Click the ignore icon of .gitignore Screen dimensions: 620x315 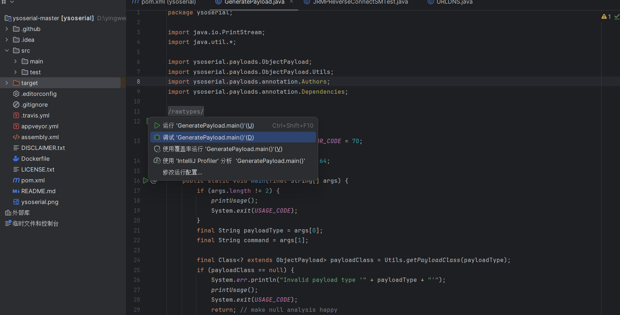pos(16,105)
